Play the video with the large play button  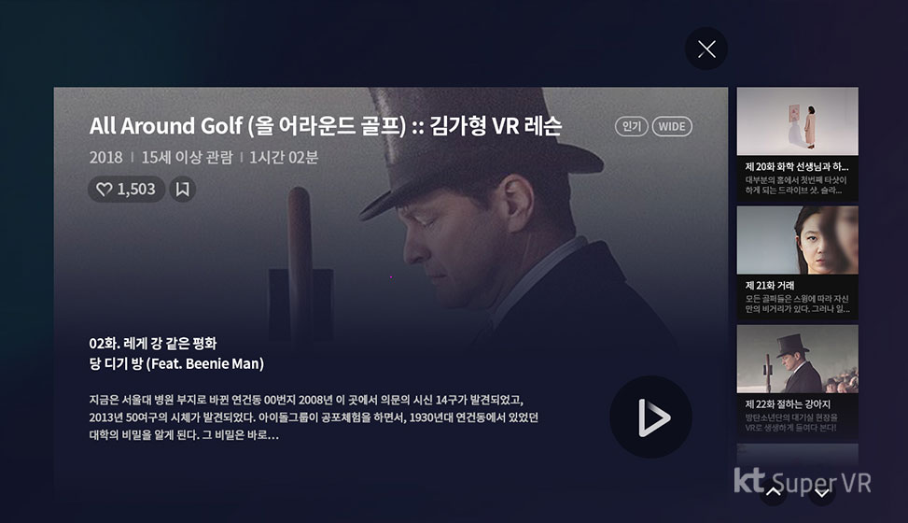(x=650, y=417)
